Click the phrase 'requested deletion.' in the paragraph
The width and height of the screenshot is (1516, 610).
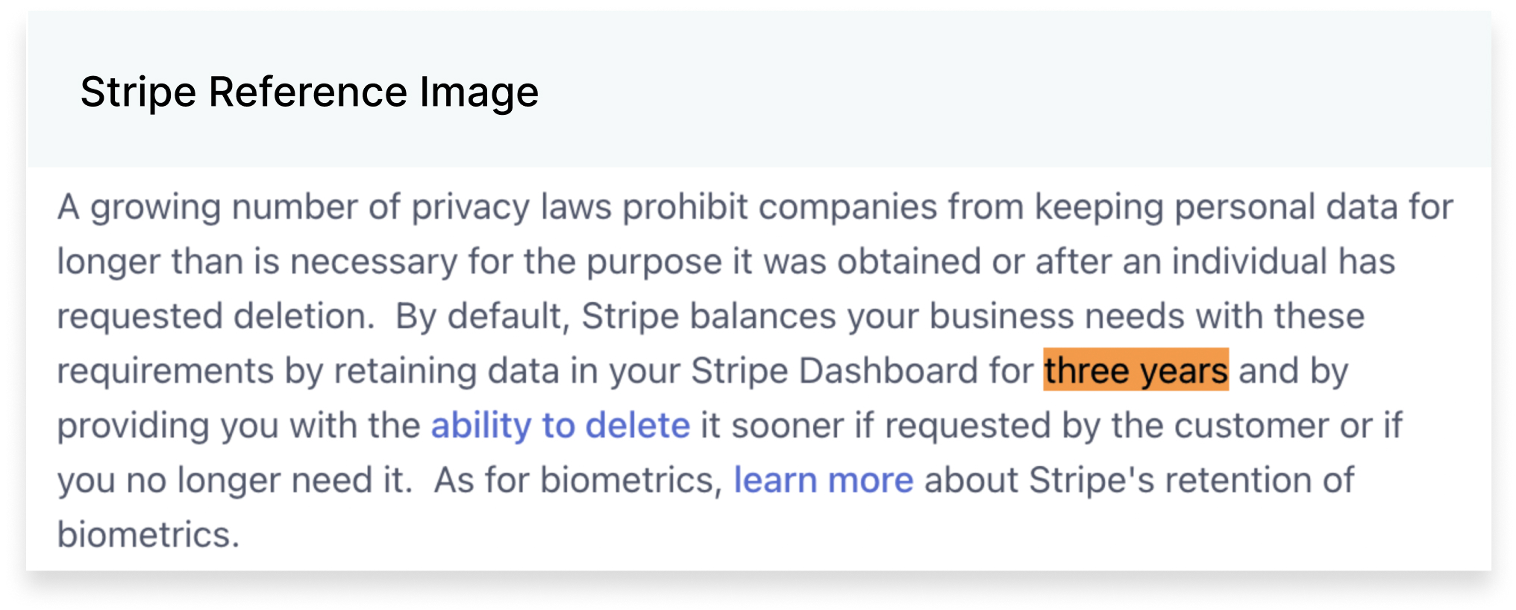click(216, 316)
